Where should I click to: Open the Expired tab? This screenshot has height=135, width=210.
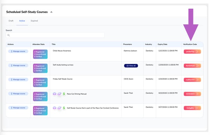coord(34,21)
